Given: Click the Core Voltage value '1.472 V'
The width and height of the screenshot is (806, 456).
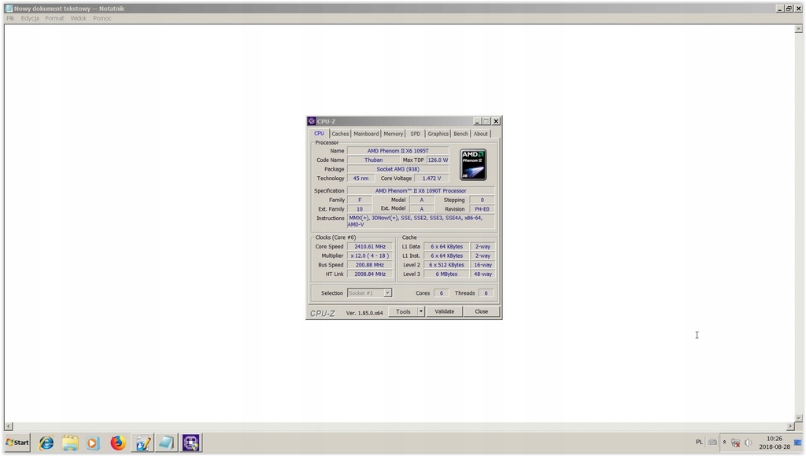Looking at the screenshot, I should click(431, 178).
